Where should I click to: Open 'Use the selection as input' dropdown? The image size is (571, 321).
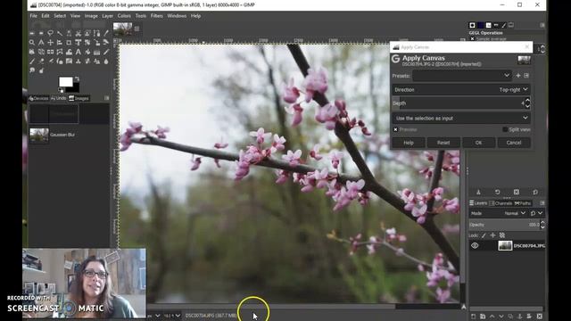[461, 118]
